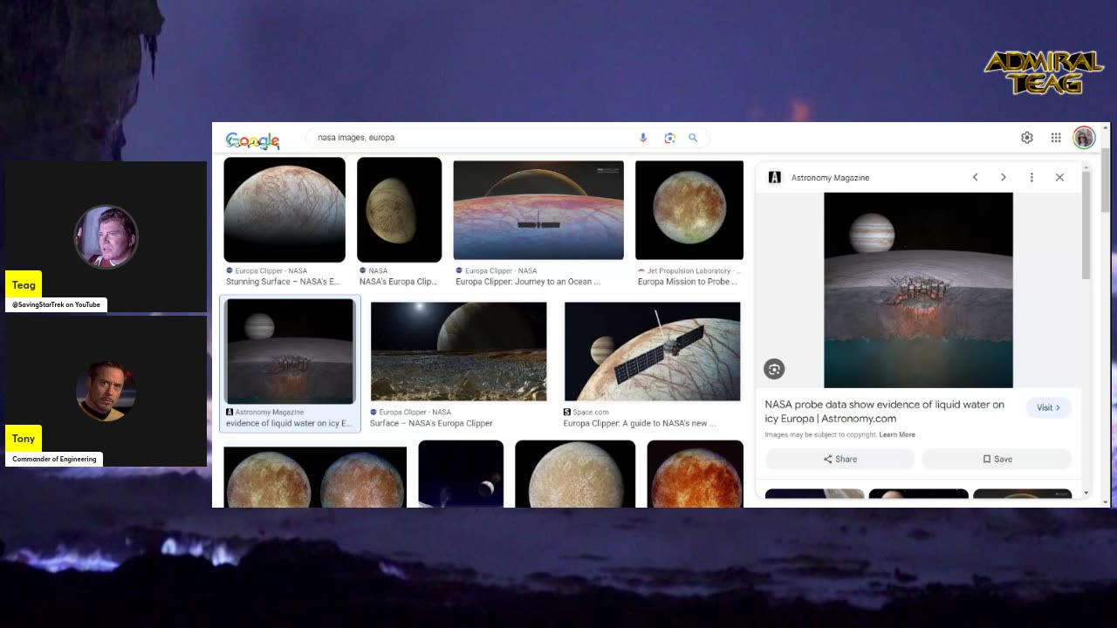Start voice search with microphone icon
The height and width of the screenshot is (628, 1117).
click(x=643, y=138)
